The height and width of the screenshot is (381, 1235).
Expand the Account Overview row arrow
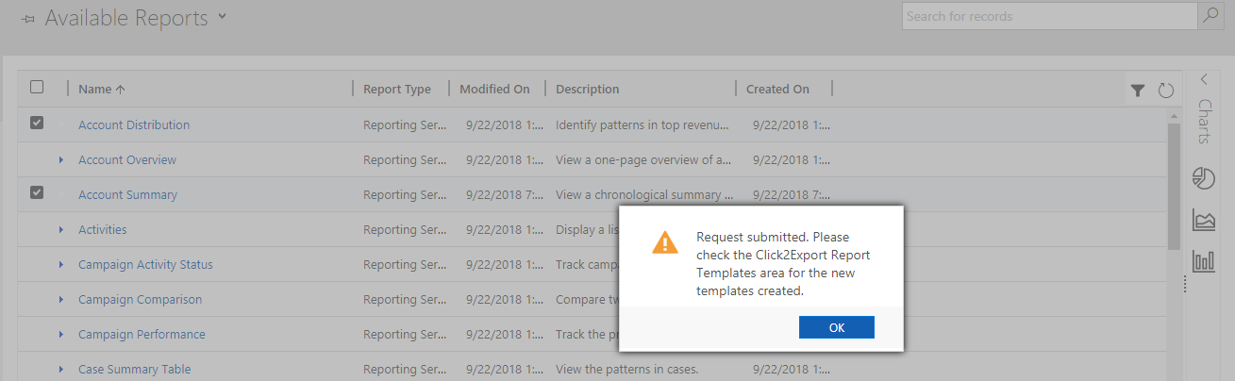pyautogui.click(x=61, y=159)
